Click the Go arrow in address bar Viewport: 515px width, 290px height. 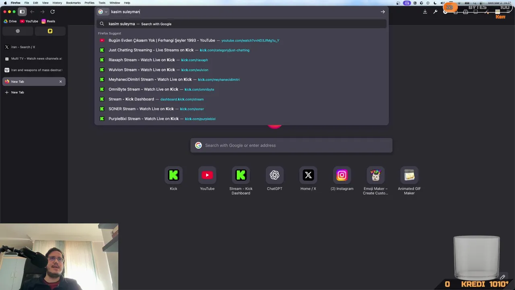click(383, 12)
